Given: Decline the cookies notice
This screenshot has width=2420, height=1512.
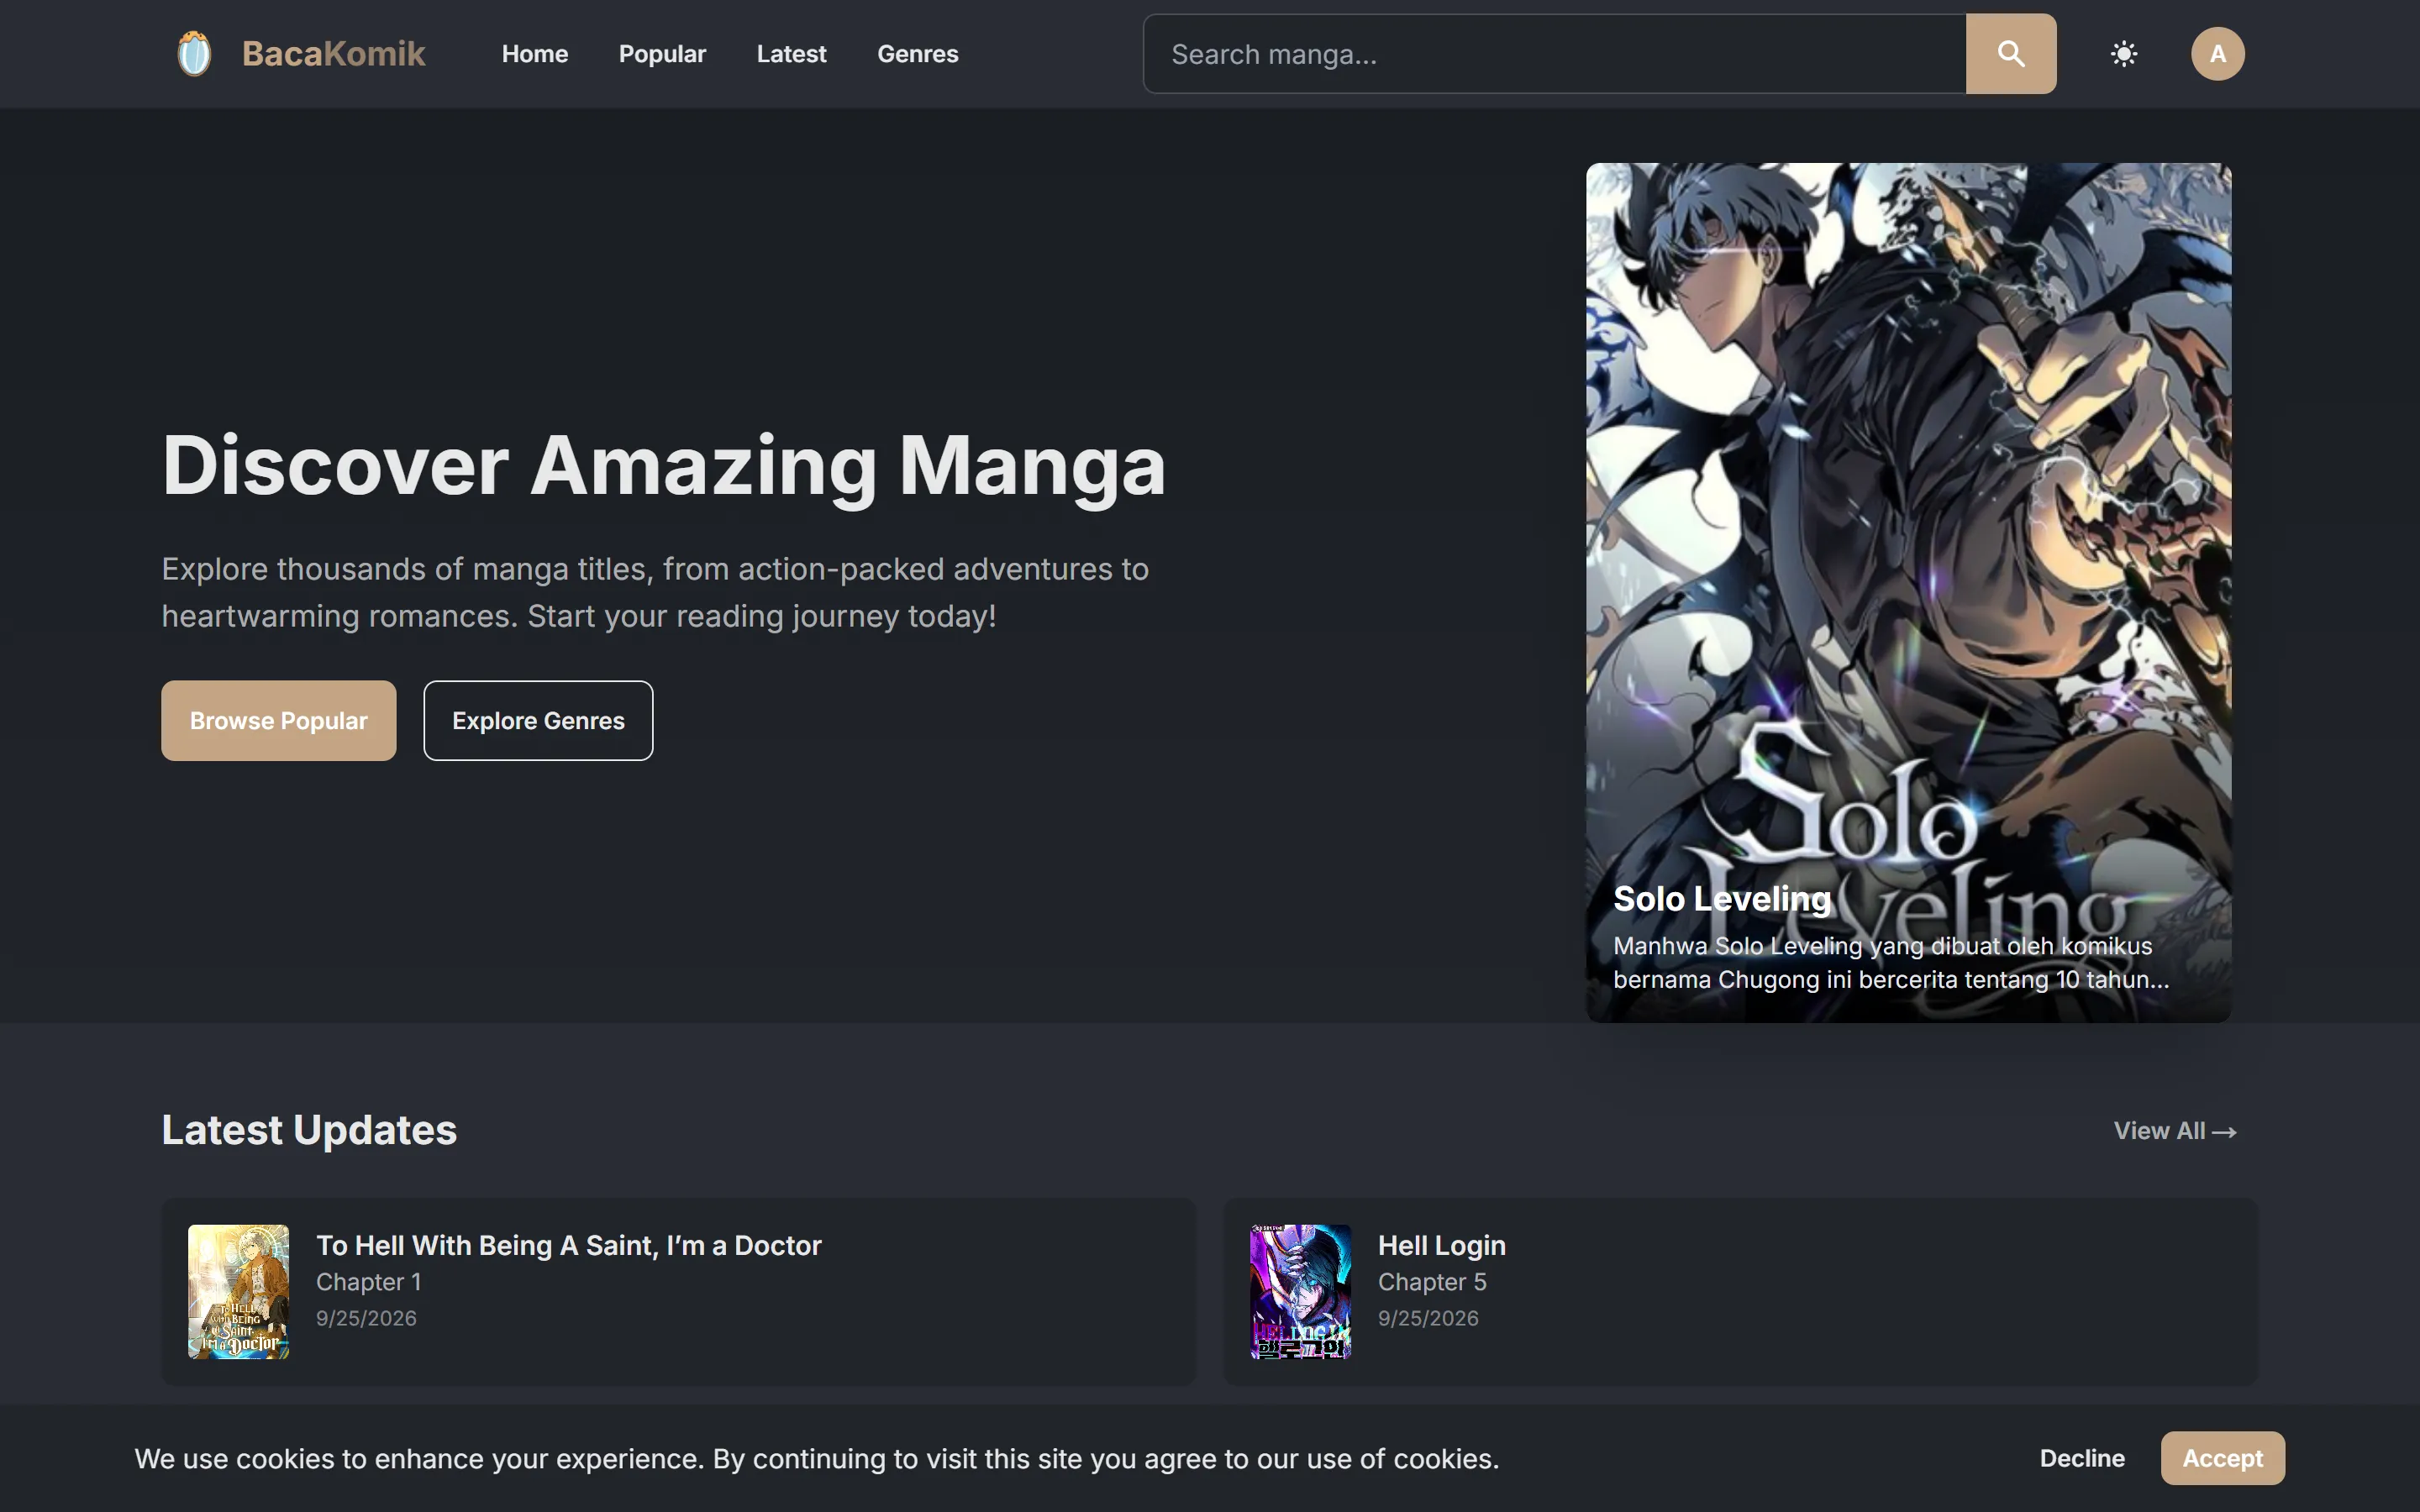Looking at the screenshot, I should click(x=2082, y=1458).
